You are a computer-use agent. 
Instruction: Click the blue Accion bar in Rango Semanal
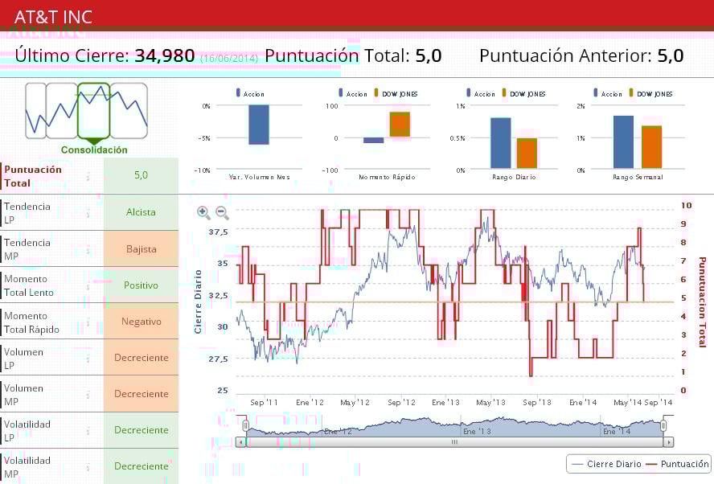623,142
